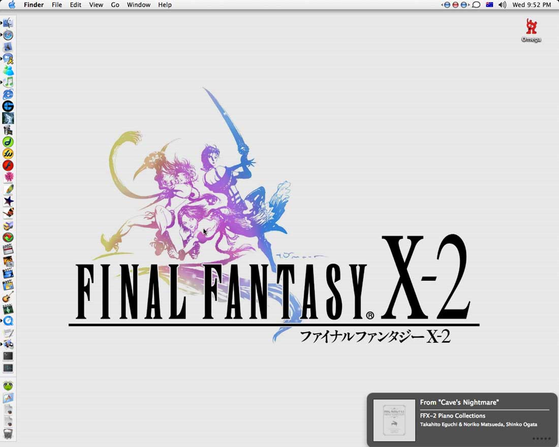This screenshot has height=447, width=559.
Task: Open the dark star icon app
Action: 8,201
